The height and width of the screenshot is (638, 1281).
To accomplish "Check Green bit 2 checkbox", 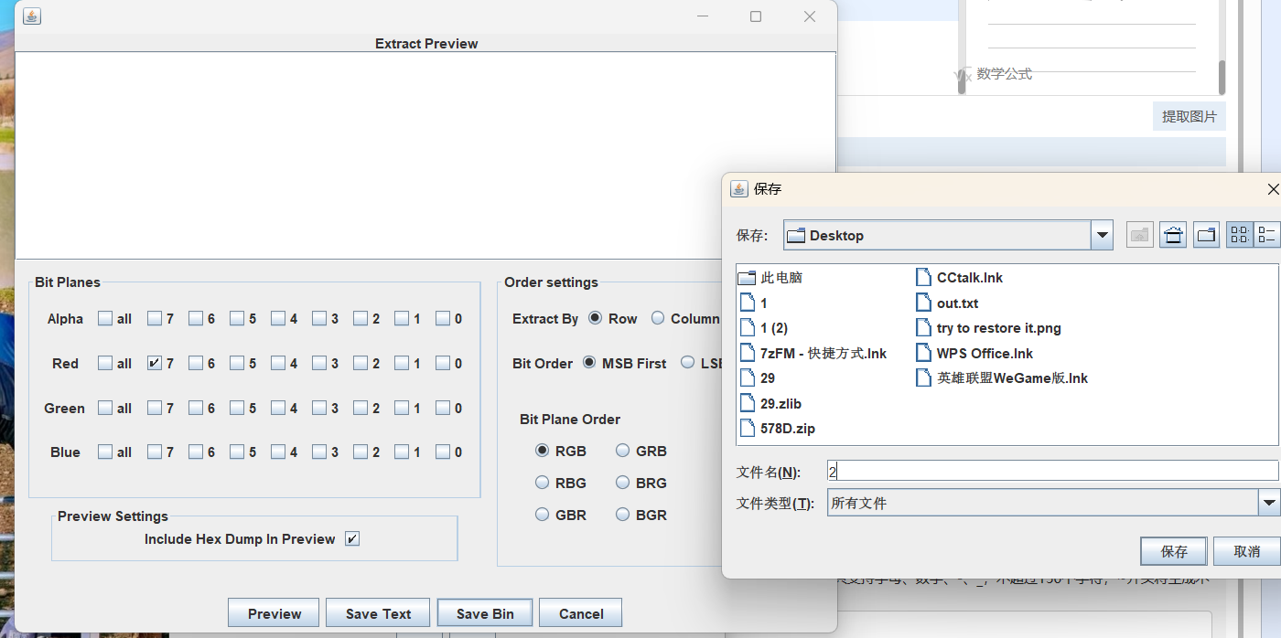I will tap(361, 409).
